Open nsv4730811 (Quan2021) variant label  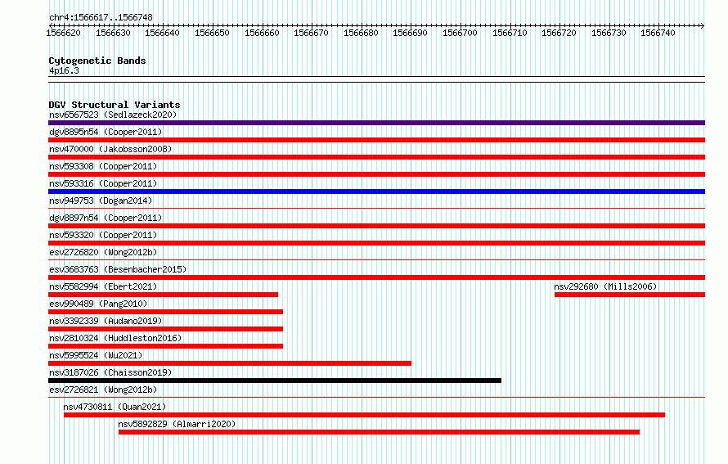[115, 407]
